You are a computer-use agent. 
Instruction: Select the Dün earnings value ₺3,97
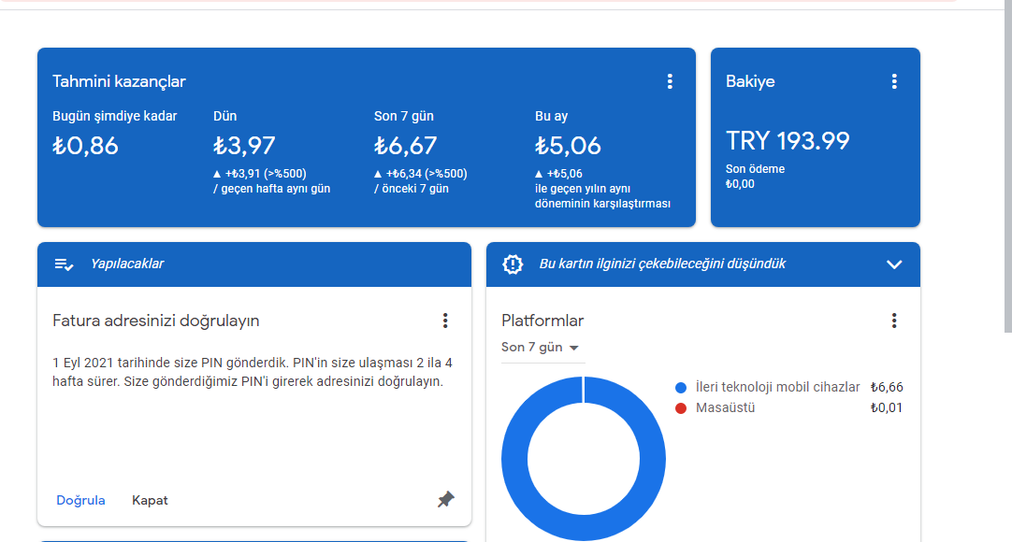pos(244,146)
